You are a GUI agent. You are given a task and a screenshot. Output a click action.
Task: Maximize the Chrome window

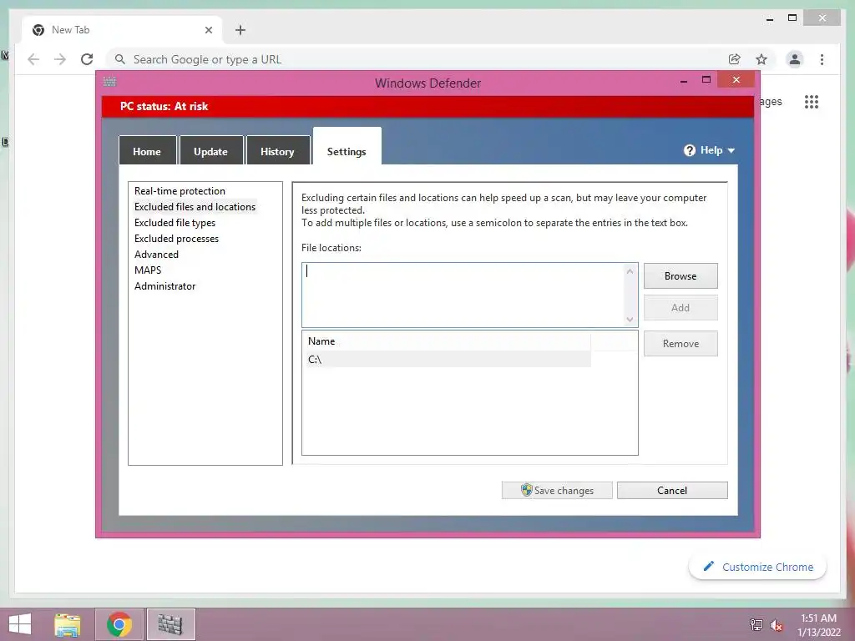[x=792, y=18]
